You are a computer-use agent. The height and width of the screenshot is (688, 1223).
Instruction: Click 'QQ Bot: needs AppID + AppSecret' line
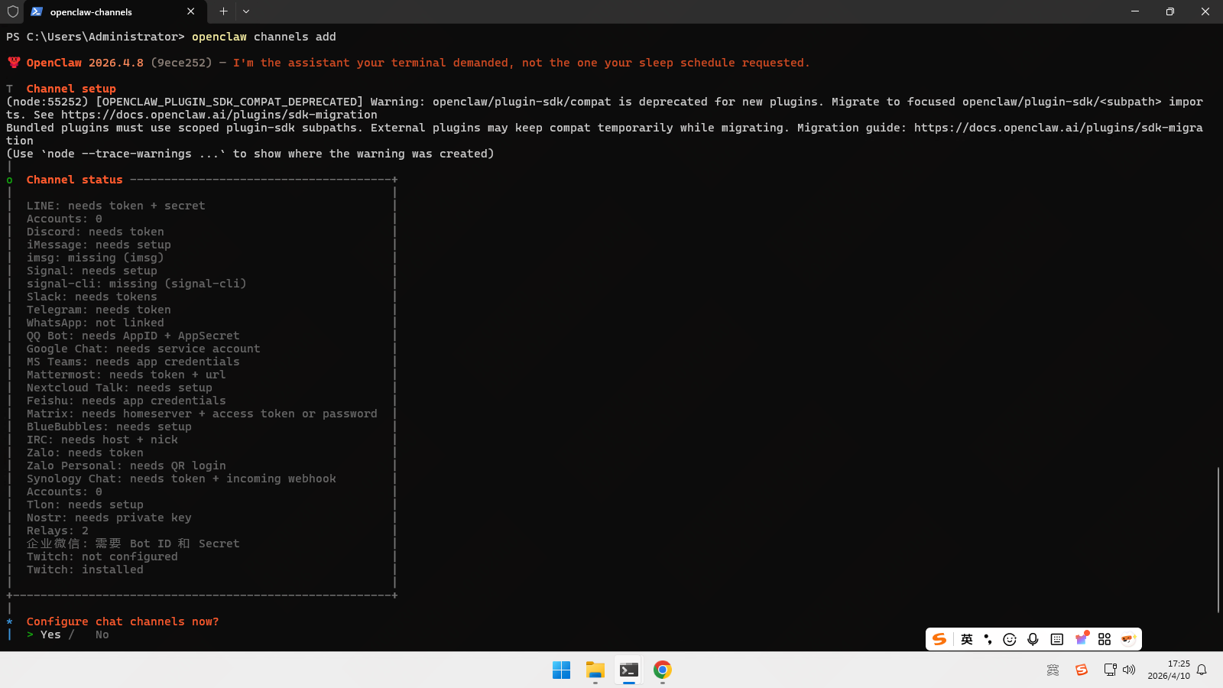pos(133,336)
